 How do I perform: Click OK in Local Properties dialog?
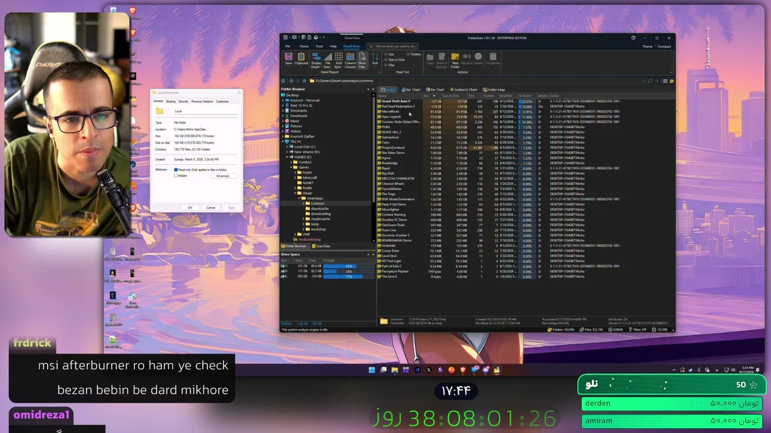pos(190,207)
